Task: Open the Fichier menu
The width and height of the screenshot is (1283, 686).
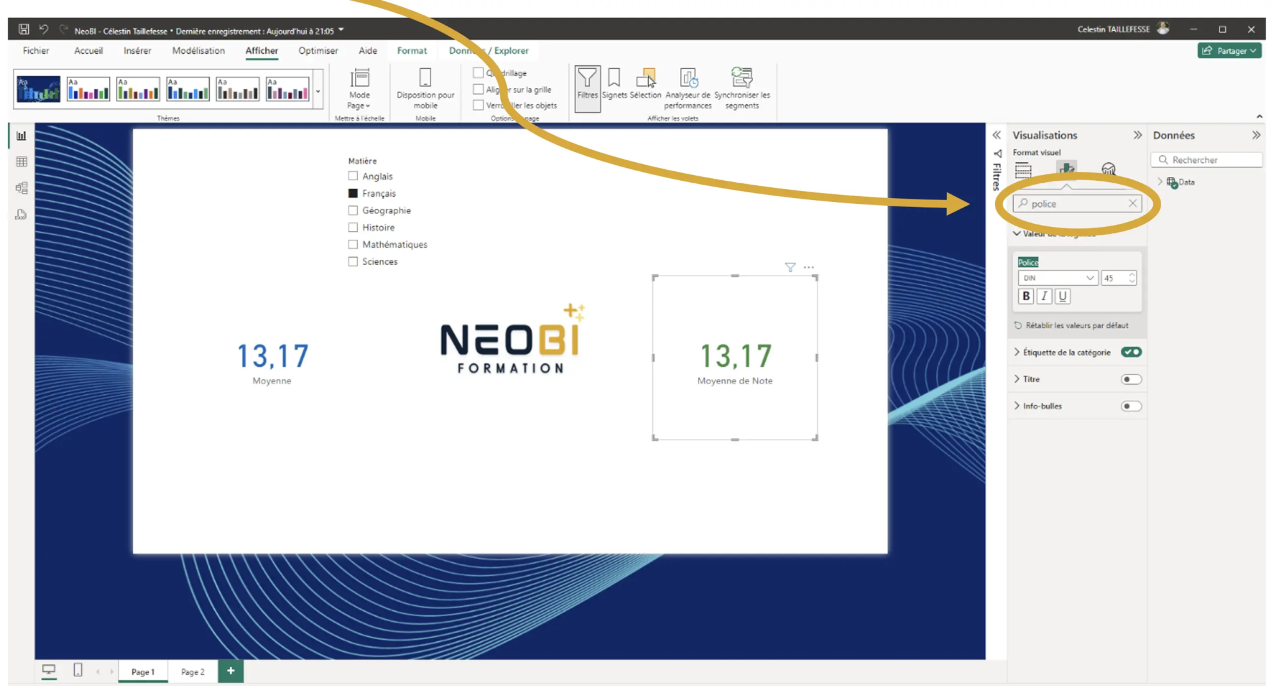Action: point(36,51)
